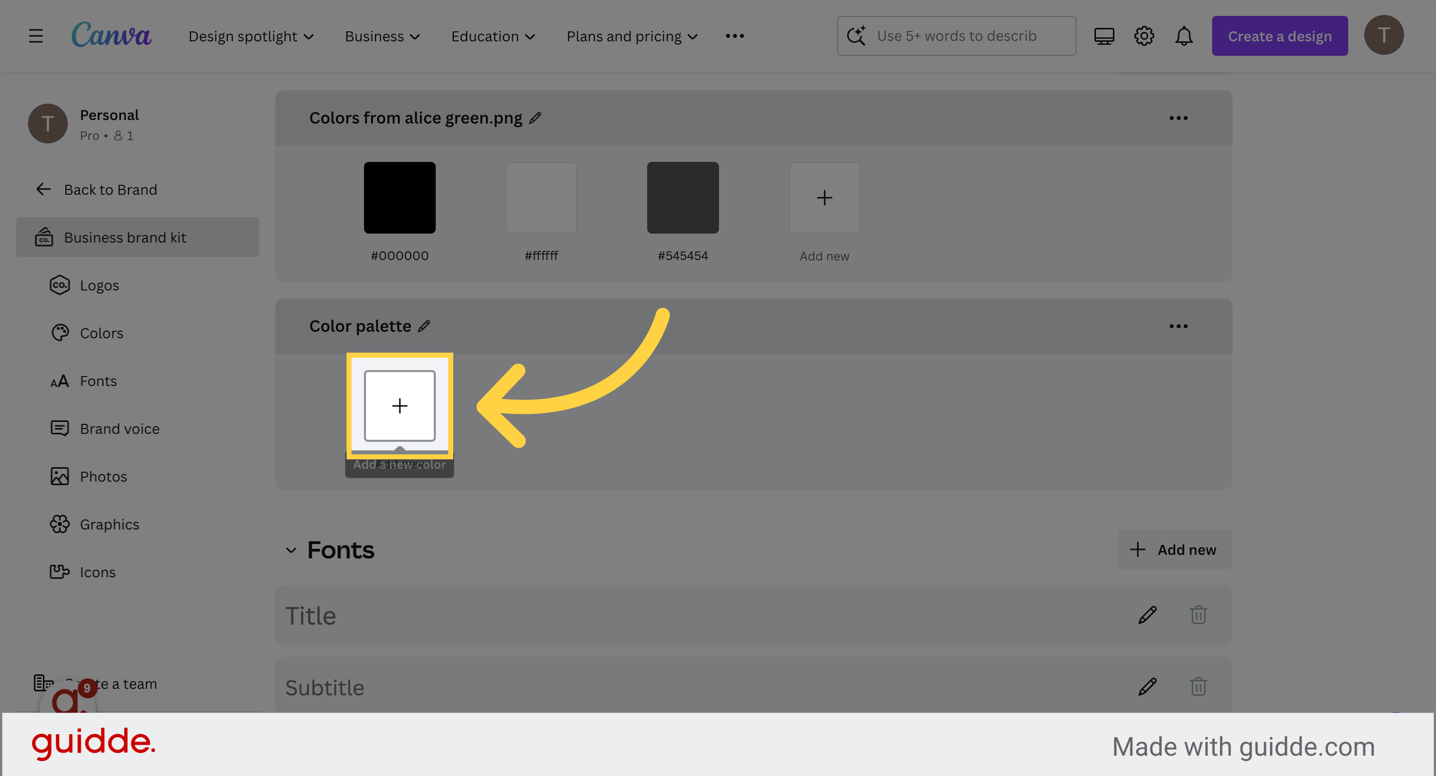This screenshot has height=776, width=1436.
Task: Expand the Design spotlight dropdown
Action: pyautogui.click(x=251, y=36)
